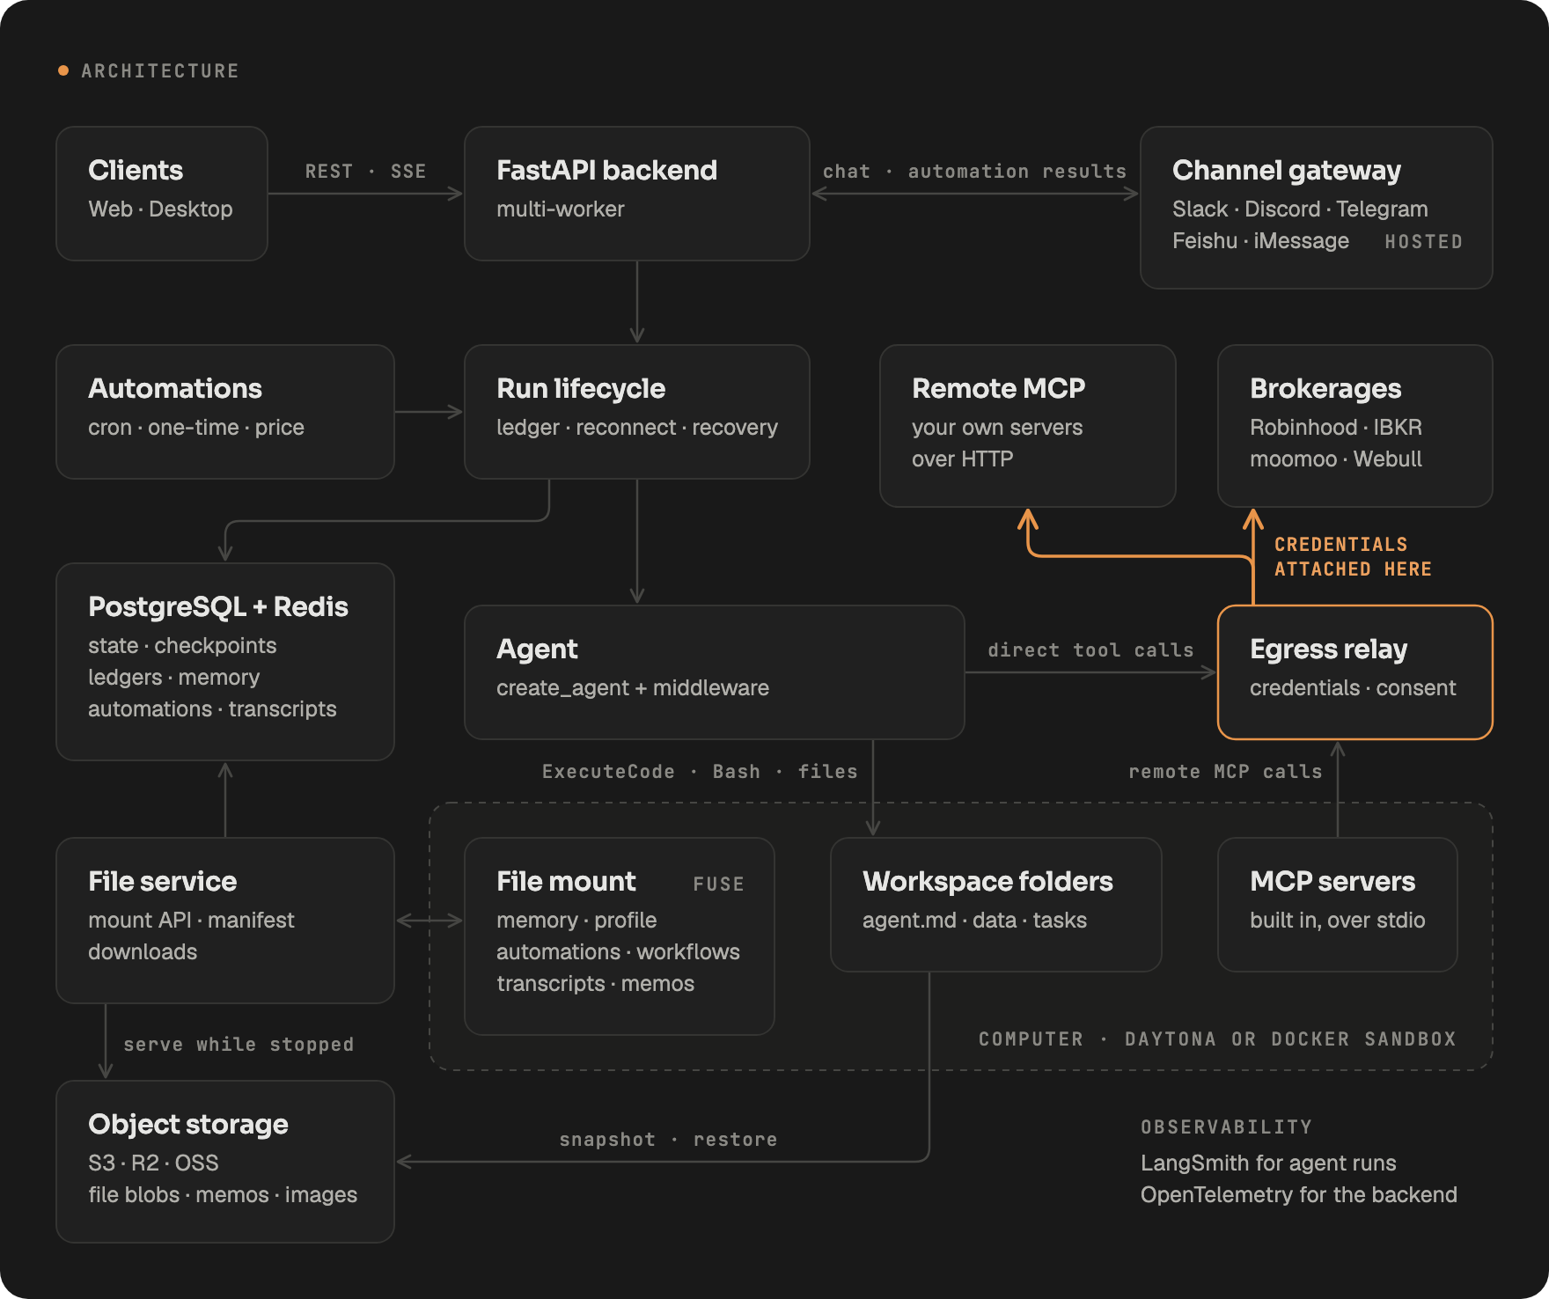Click the FastAPI backend box
The width and height of the screenshot is (1549, 1299).
tap(637, 194)
